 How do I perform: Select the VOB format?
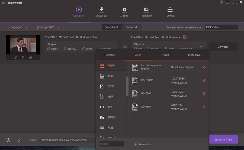[x=111, y=128]
